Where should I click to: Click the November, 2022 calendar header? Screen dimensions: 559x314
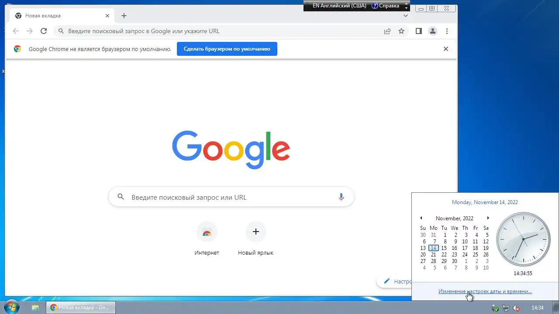(454, 218)
